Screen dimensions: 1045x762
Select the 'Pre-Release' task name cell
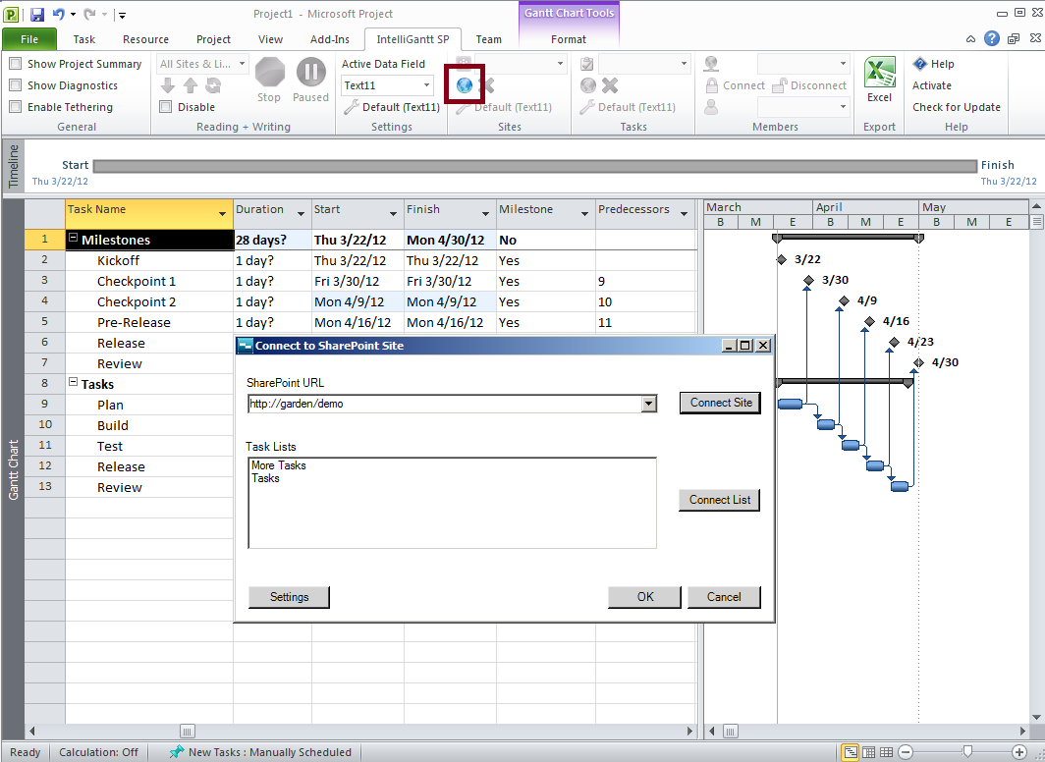pos(149,322)
